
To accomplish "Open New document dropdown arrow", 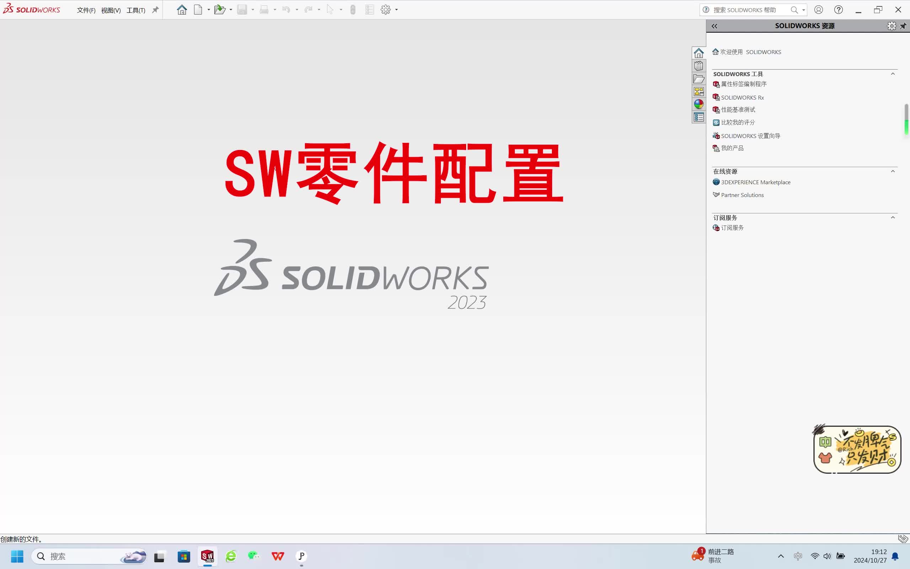I will 209,10.
